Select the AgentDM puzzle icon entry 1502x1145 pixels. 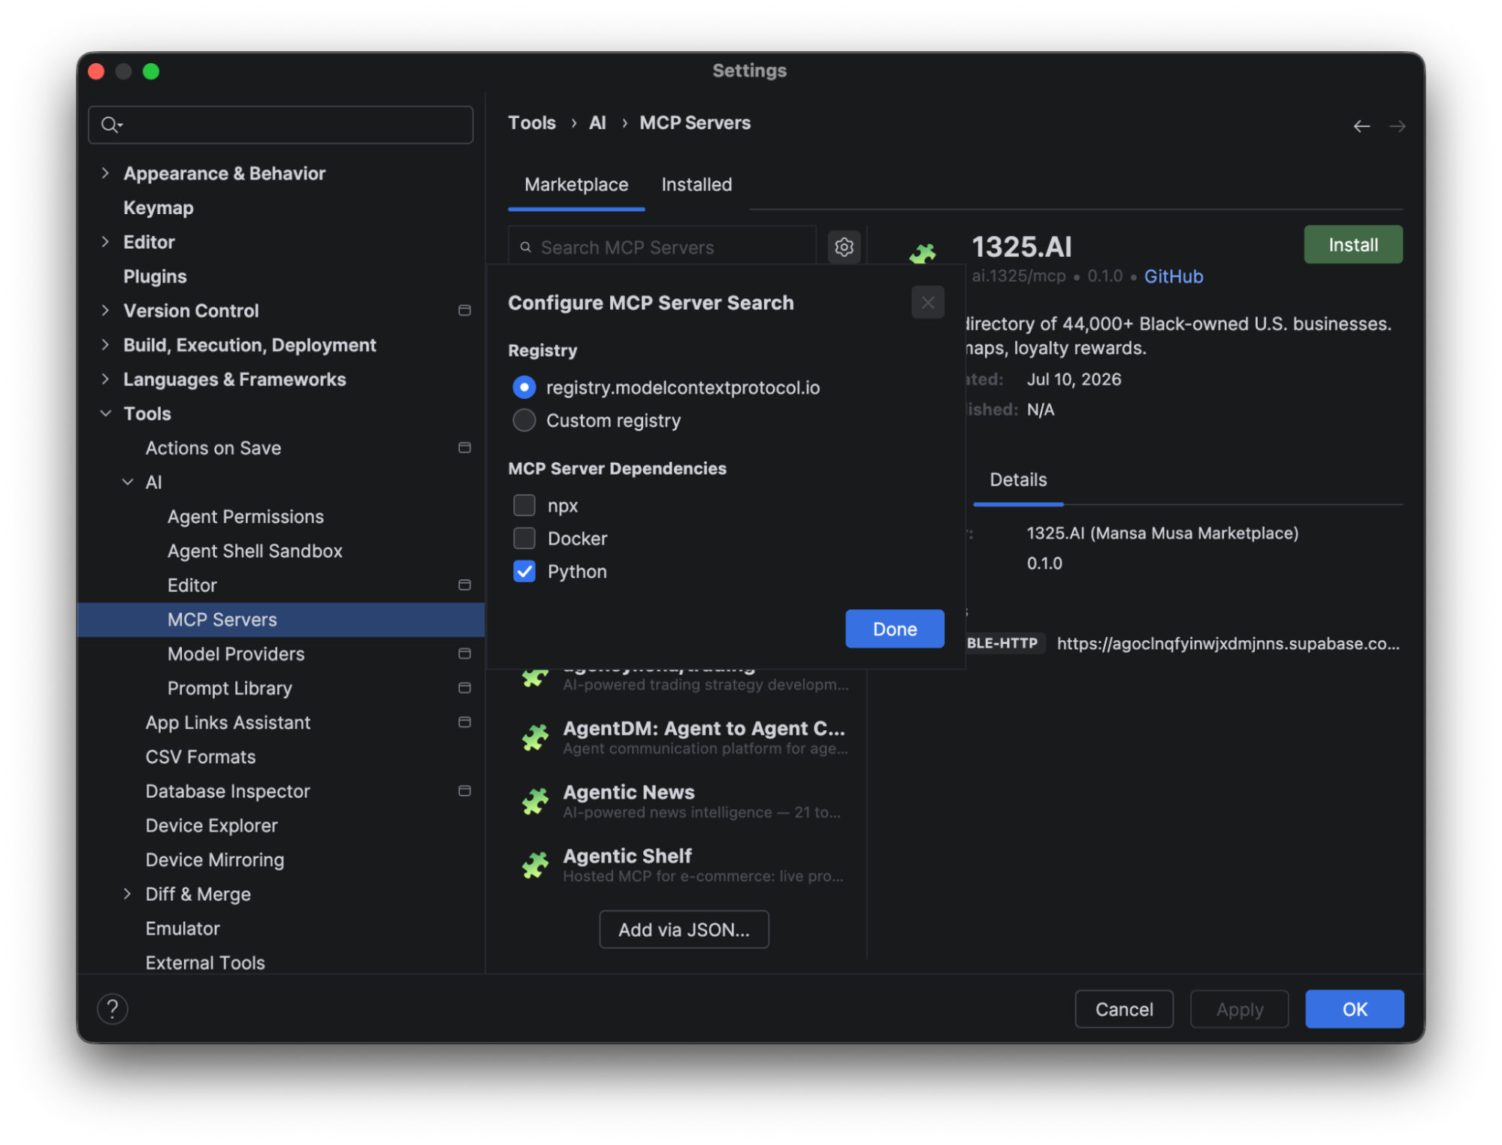pyautogui.click(x=535, y=737)
